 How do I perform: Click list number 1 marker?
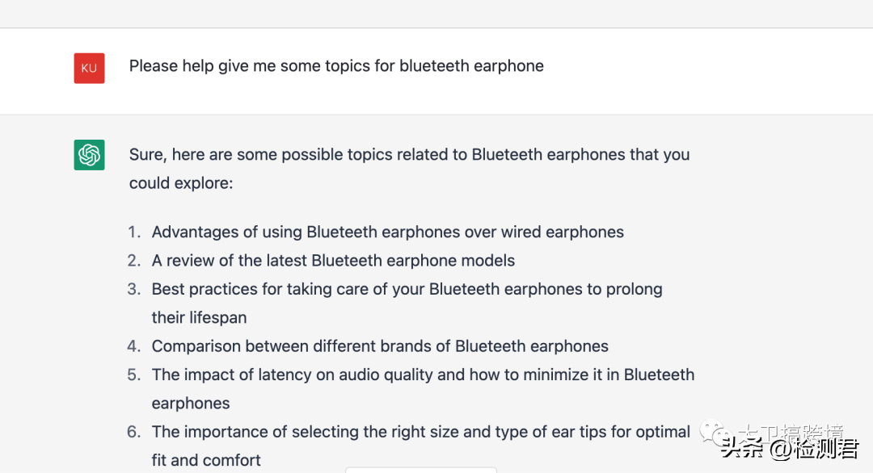click(134, 232)
